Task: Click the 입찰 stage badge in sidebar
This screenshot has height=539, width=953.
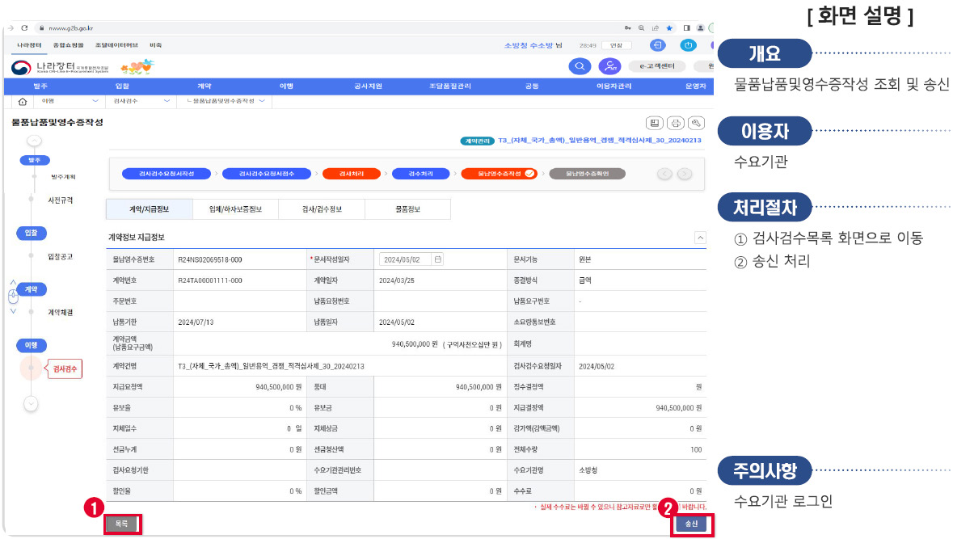Action: tap(31, 233)
